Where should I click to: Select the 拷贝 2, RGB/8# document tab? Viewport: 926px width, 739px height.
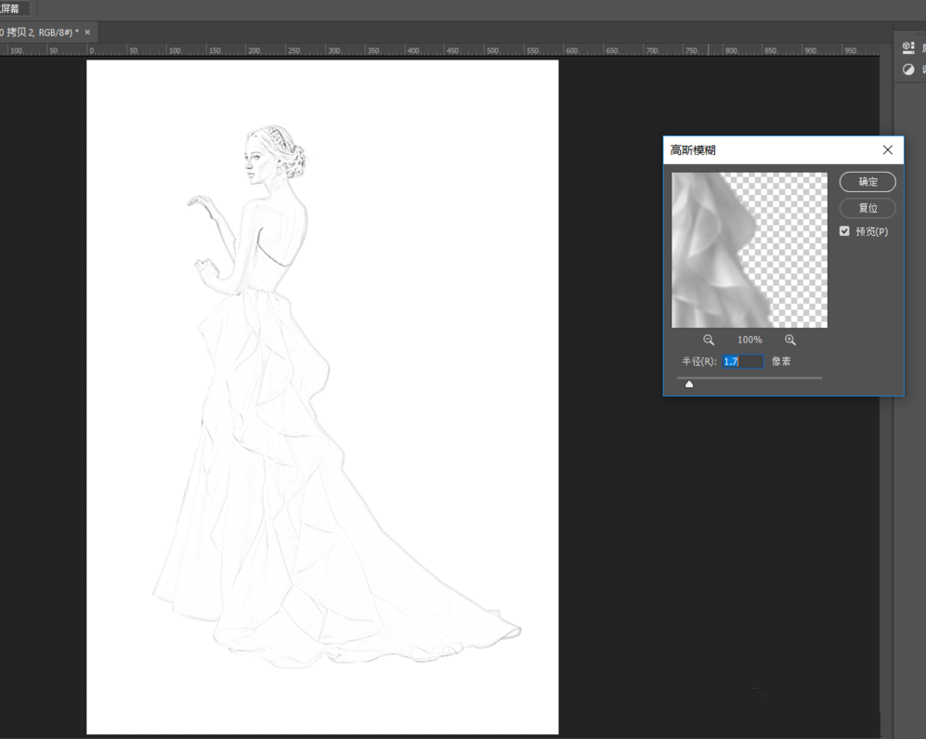click(39, 32)
